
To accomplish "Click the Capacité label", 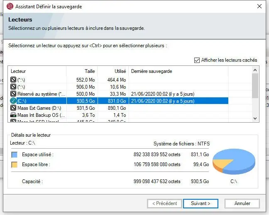I will 32,181.
